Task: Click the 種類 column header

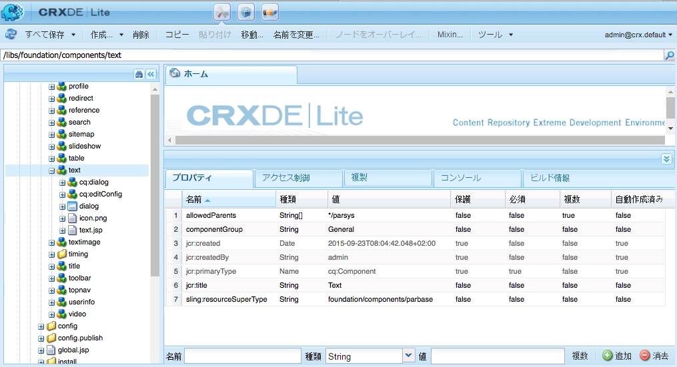Action: pyautogui.click(x=301, y=199)
